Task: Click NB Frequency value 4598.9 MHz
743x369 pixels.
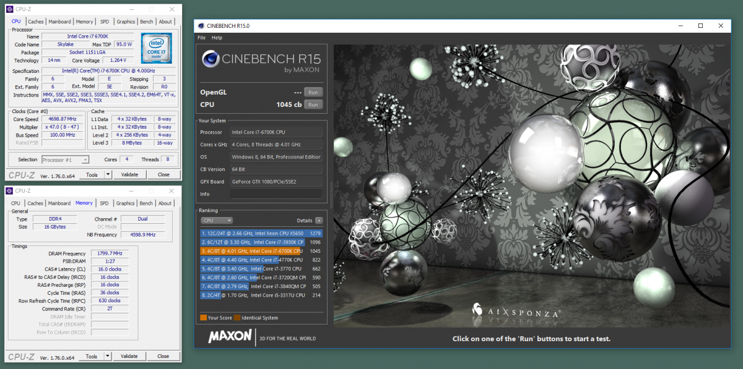Action: pos(142,235)
